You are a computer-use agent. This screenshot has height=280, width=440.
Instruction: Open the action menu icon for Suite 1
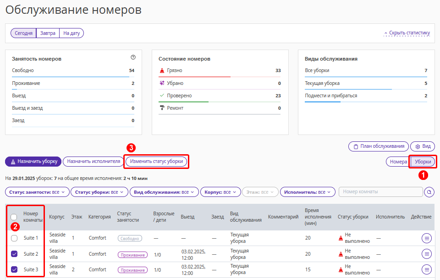tap(427, 238)
